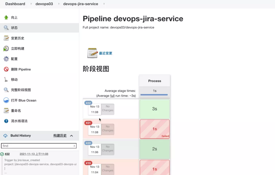Open 移动 in the sidebar
The height and width of the screenshot is (175, 275).
[x=14, y=80]
